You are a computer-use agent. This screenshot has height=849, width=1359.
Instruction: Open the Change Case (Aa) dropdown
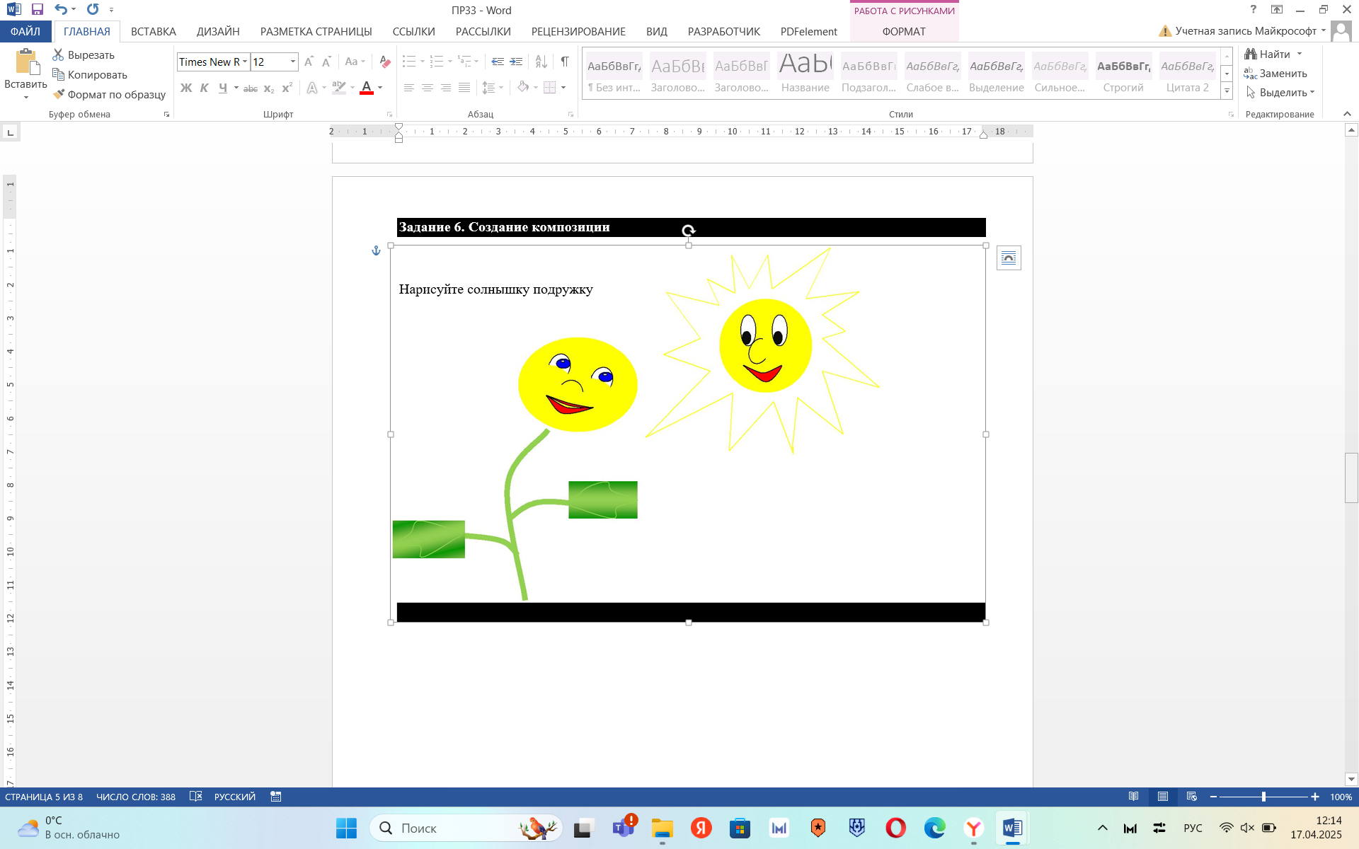click(355, 62)
